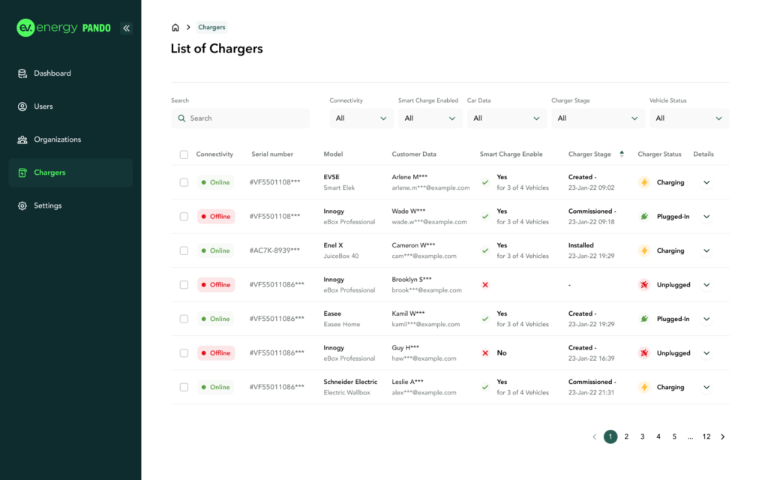The image size is (768, 480).
Task: Open Dashboard from the sidebar
Action: pyautogui.click(x=52, y=73)
